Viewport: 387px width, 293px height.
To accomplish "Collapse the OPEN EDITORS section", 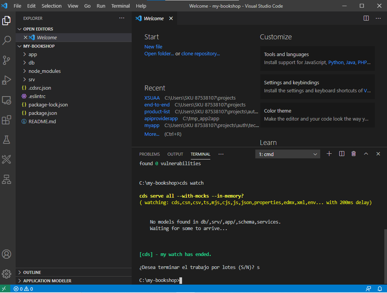I will [x=38, y=29].
